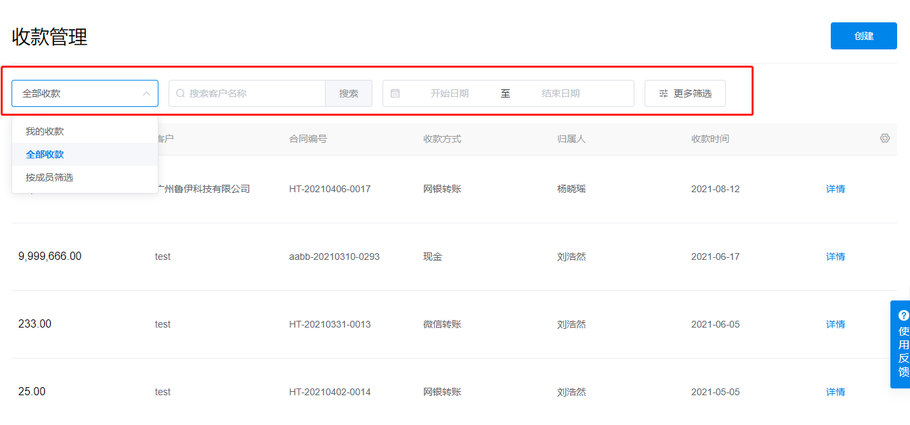Set the 结束日期 end date field
Screen dimensions: 910x425
[x=561, y=93]
